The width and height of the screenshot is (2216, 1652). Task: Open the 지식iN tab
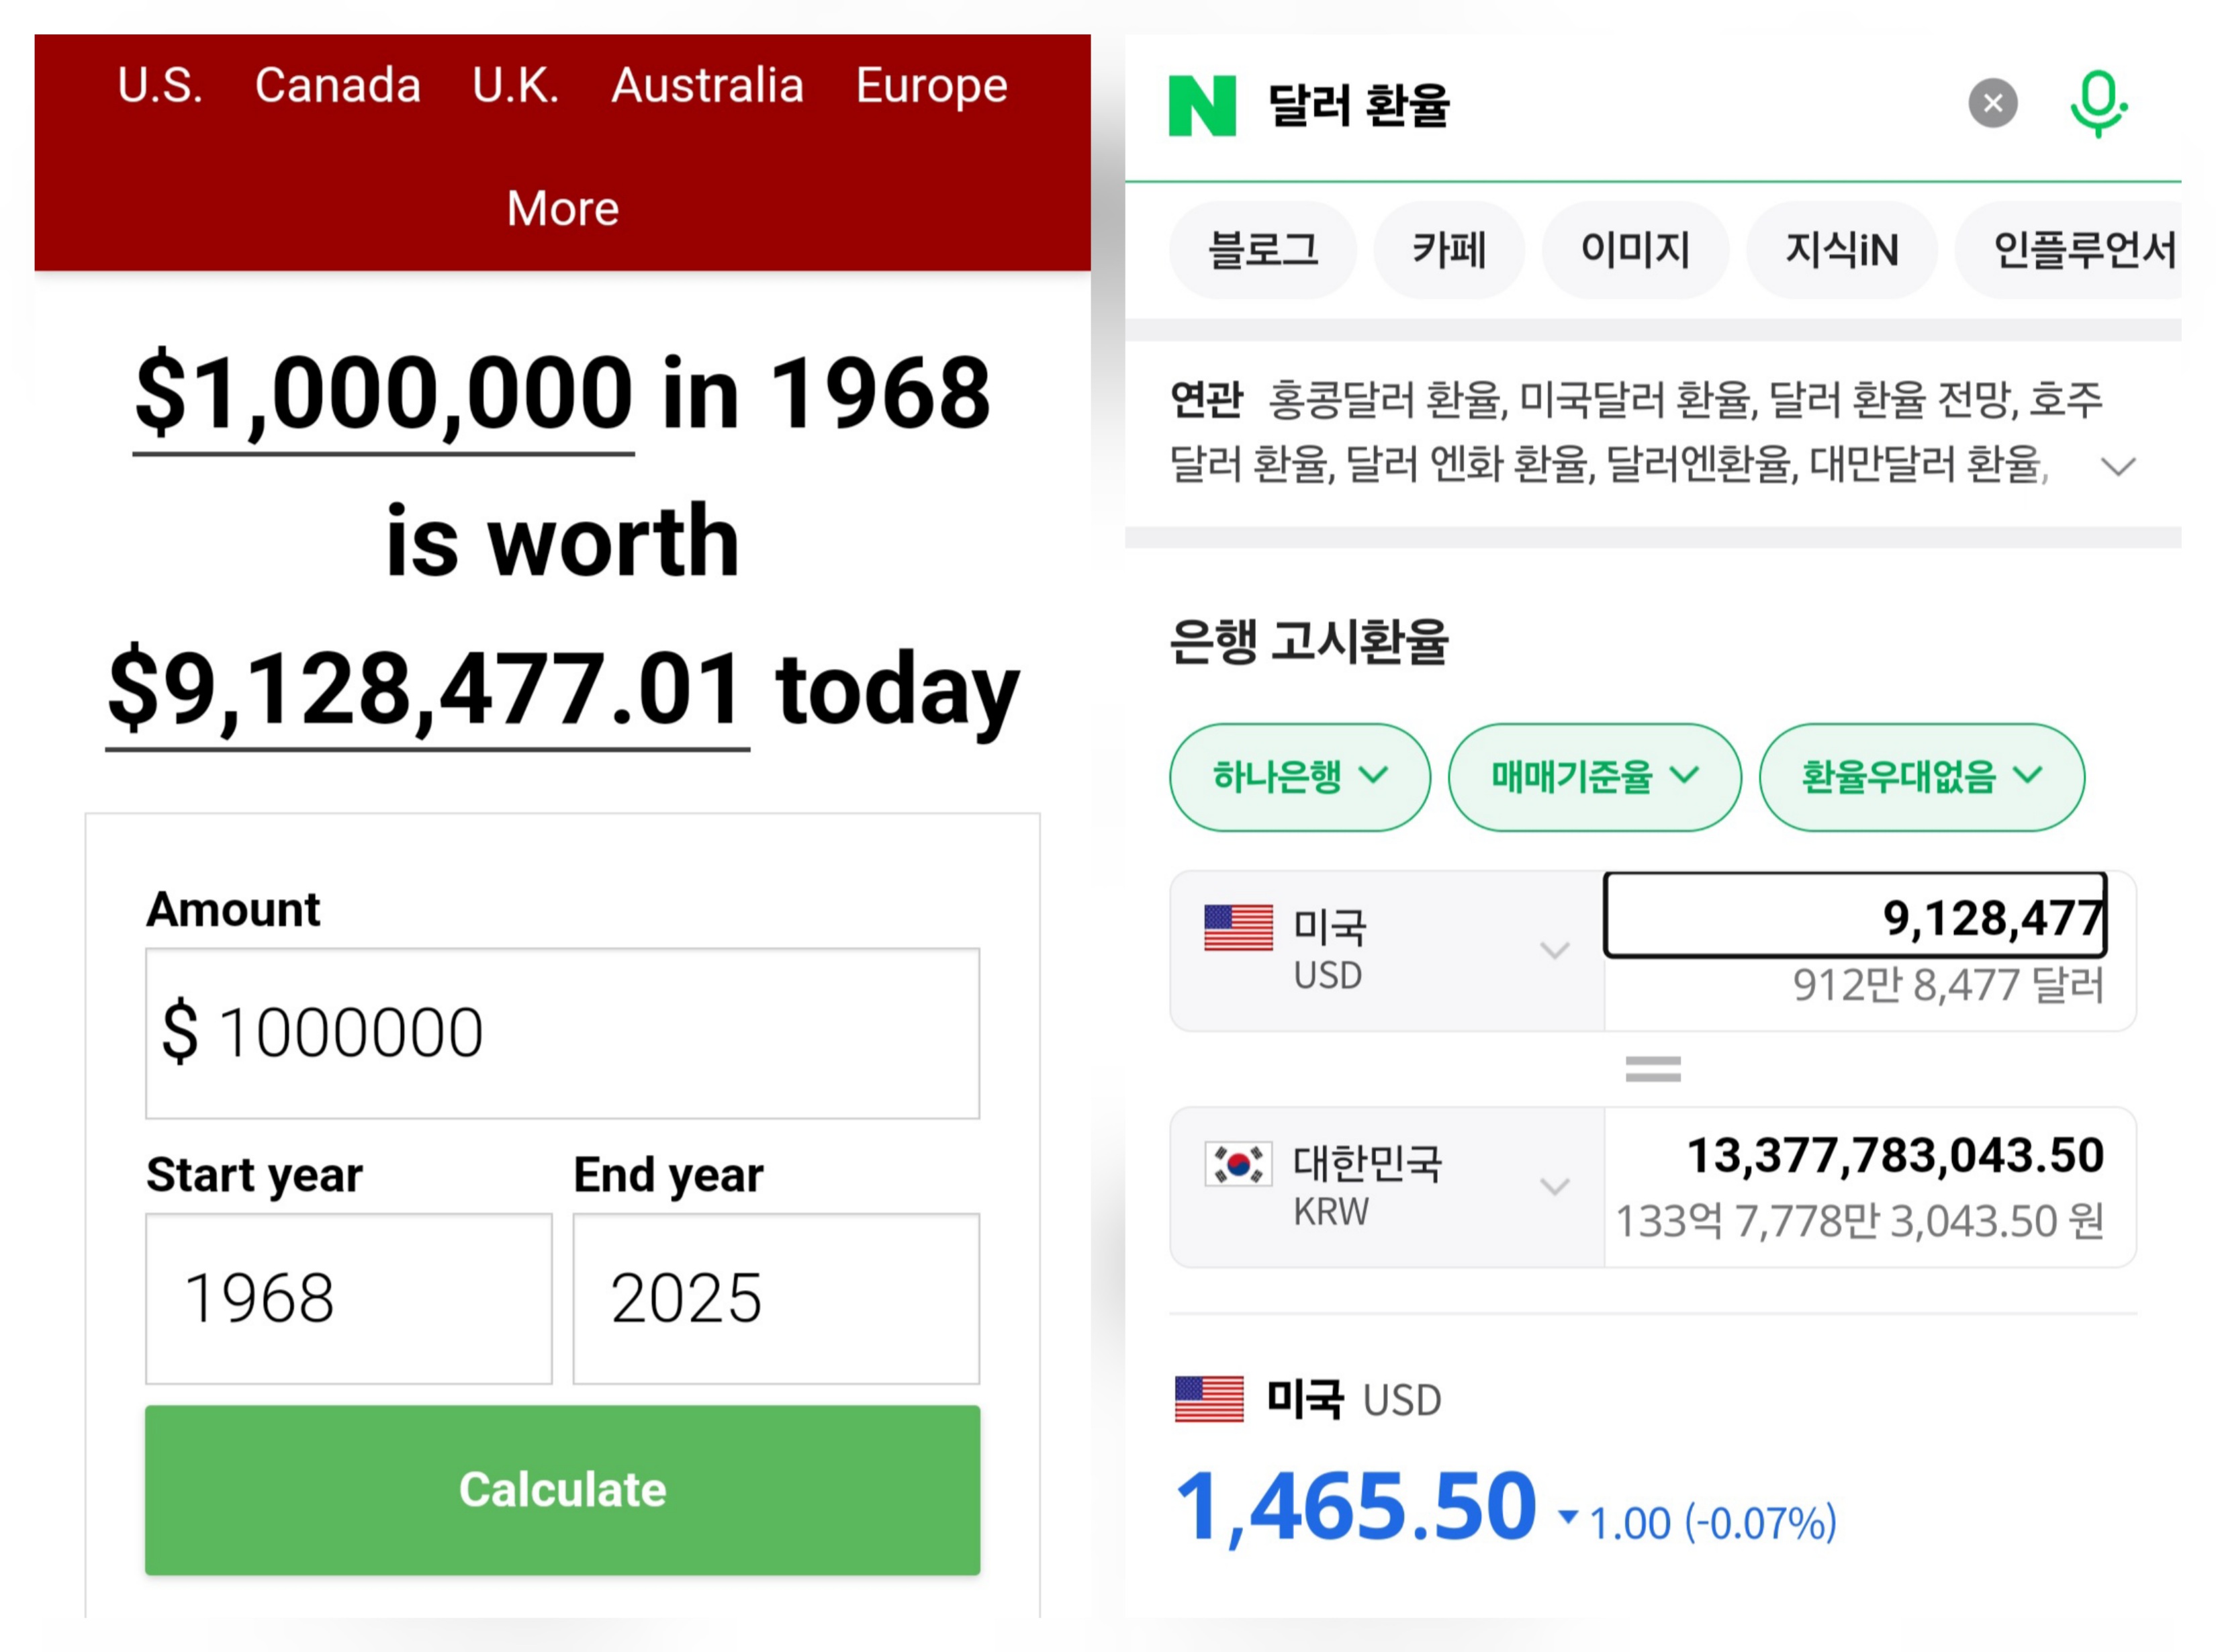pos(1841,250)
